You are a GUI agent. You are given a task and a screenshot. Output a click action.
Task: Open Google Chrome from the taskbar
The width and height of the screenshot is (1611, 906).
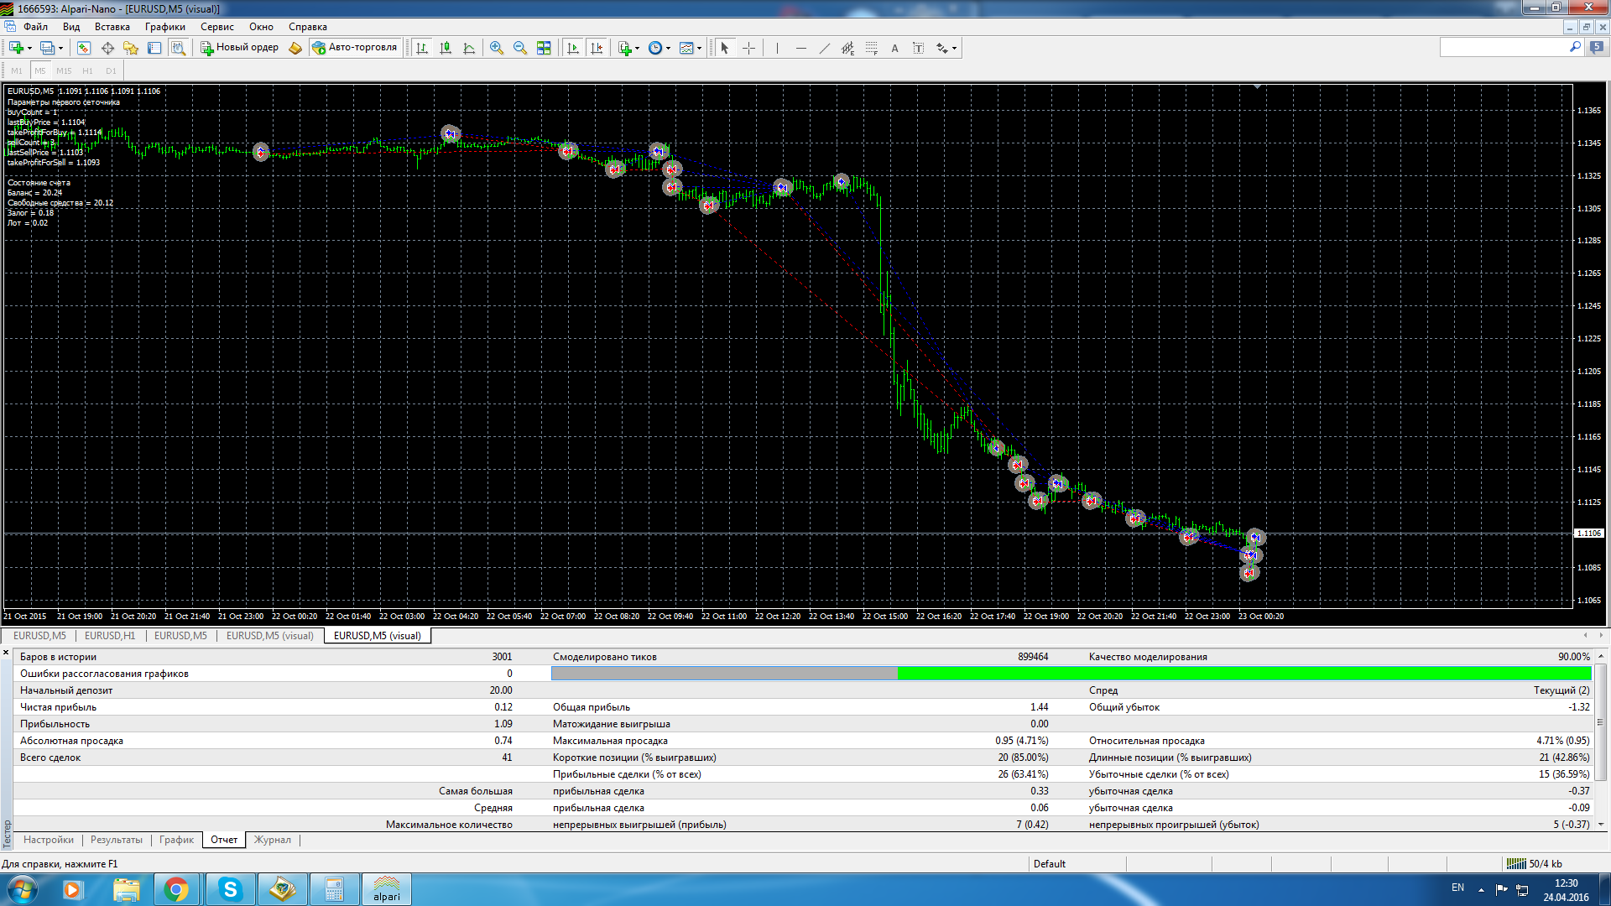tap(176, 890)
